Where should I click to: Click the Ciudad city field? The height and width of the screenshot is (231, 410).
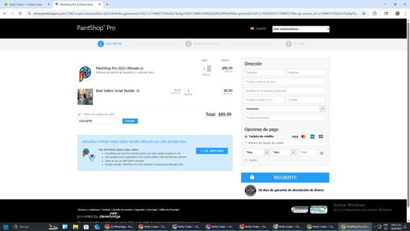306,100
